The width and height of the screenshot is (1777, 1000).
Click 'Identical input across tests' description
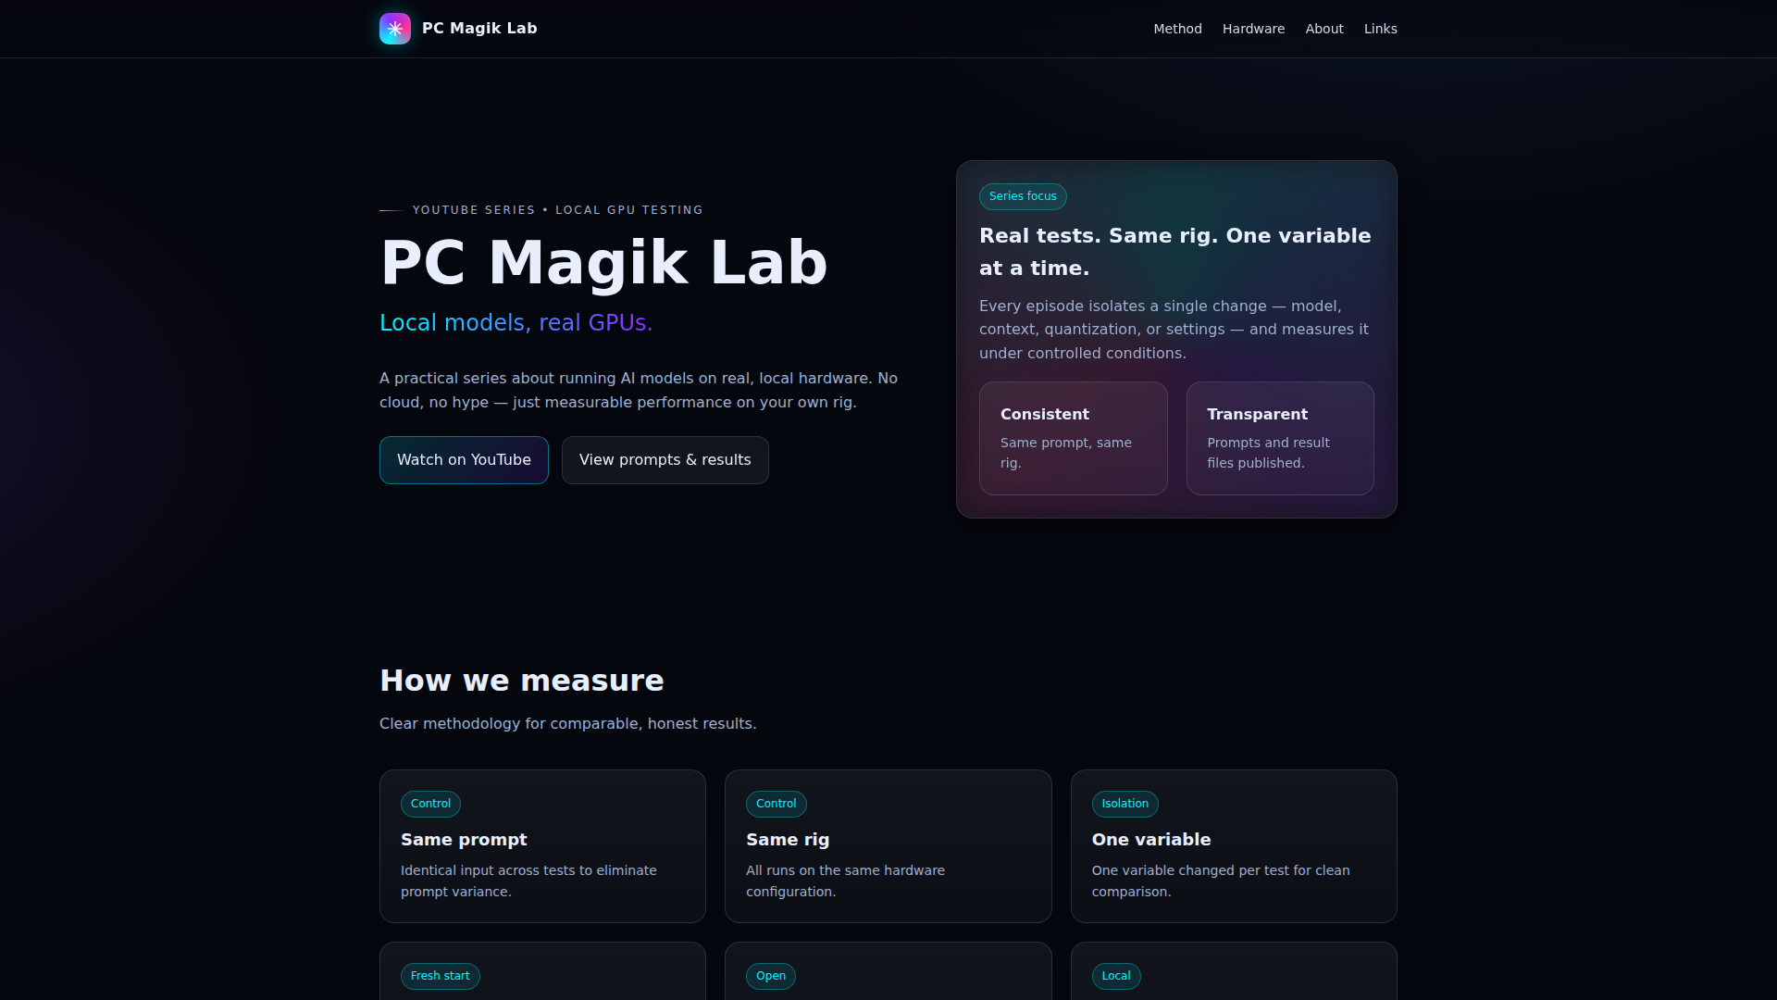pyautogui.click(x=528, y=881)
